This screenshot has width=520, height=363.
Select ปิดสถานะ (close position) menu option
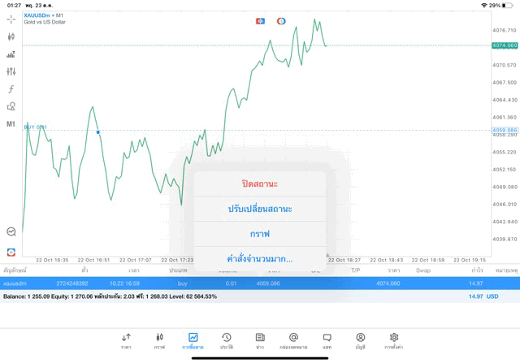pyautogui.click(x=260, y=184)
